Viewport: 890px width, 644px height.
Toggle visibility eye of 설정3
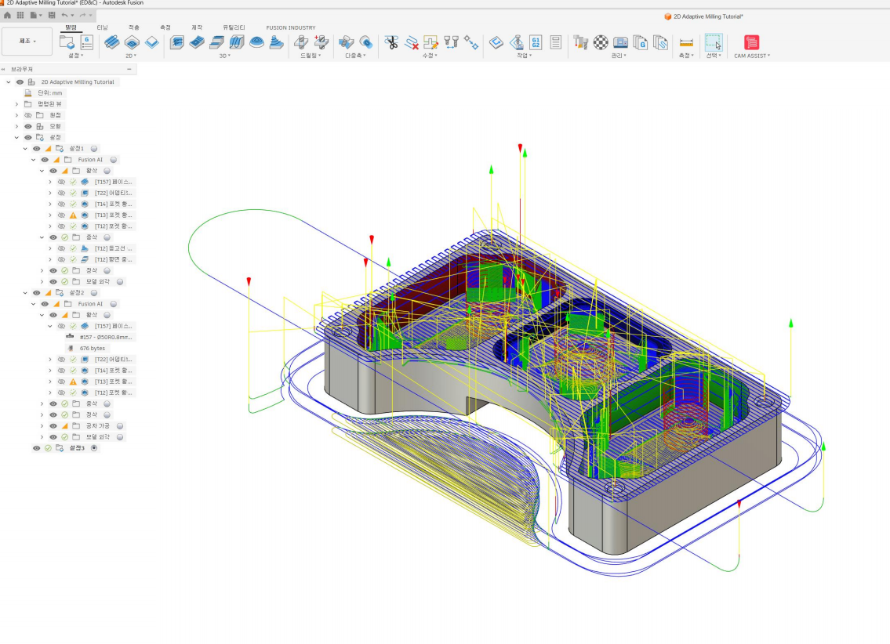click(x=36, y=448)
